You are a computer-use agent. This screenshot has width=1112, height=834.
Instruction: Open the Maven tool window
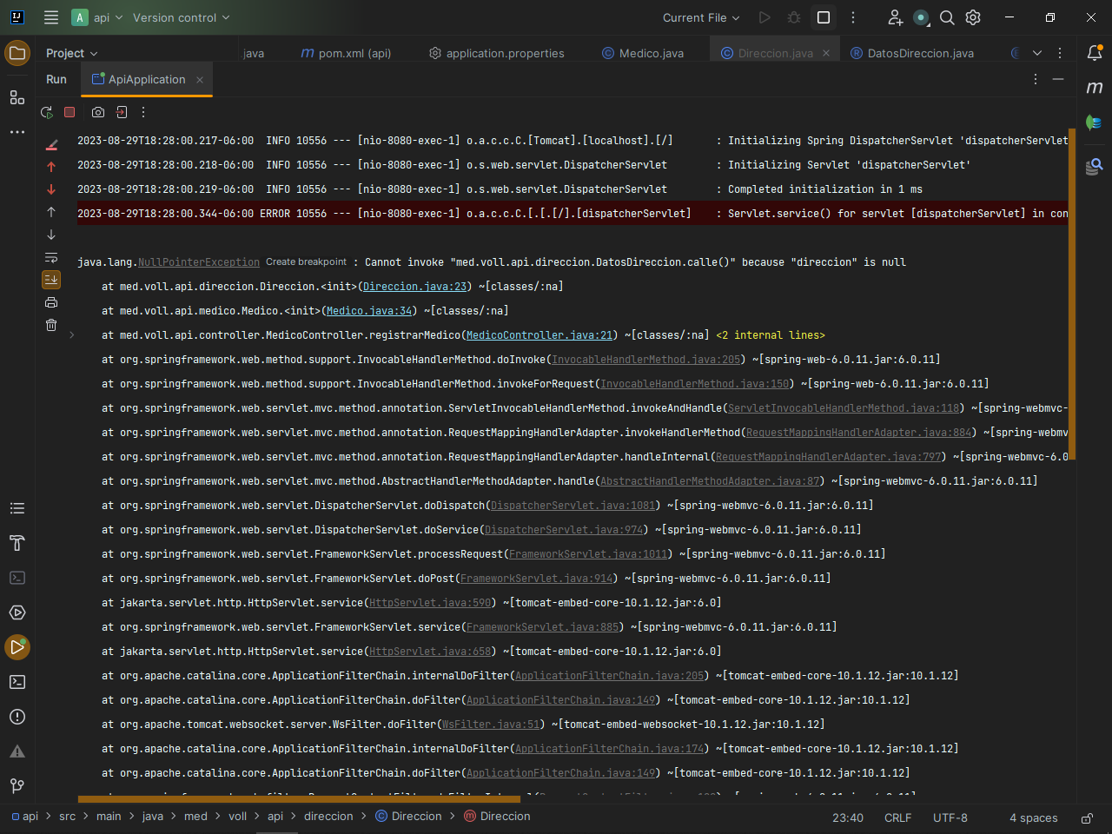1095,88
